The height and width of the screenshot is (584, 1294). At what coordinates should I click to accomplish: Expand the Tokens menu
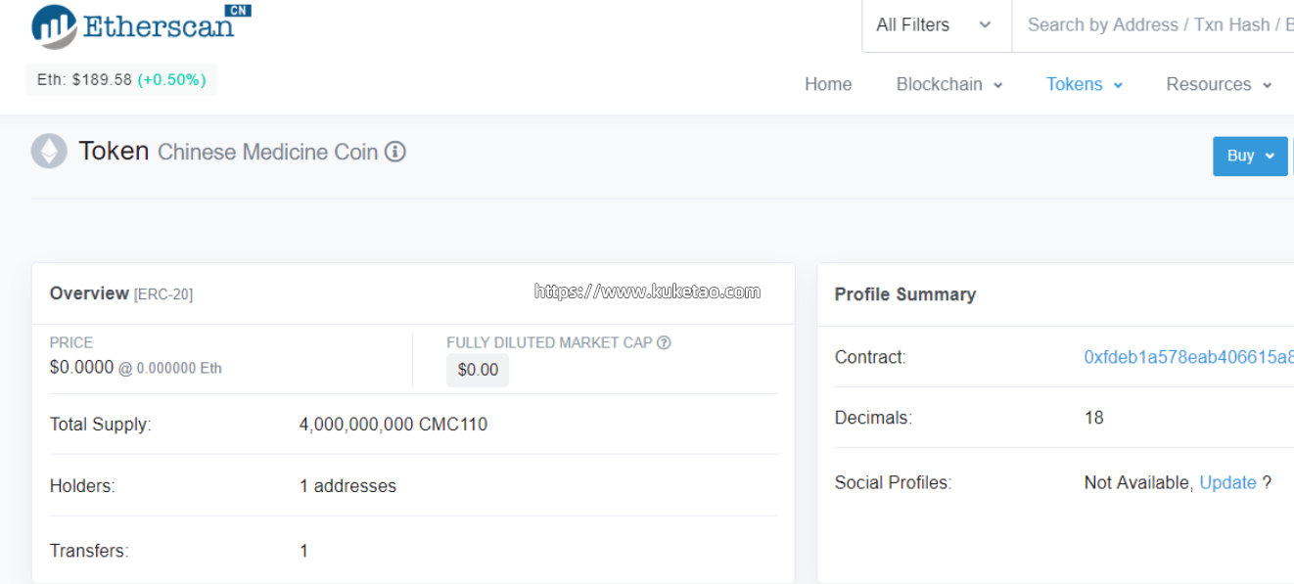coord(1084,84)
